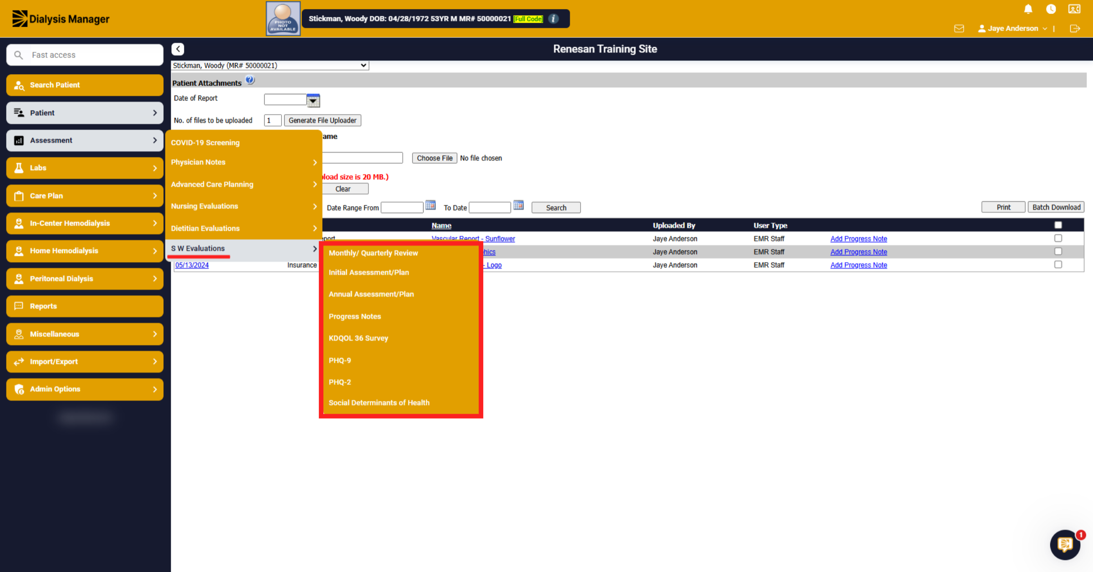Click the No. of files to be uploaded field
The height and width of the screenshot is (572, 1093).
[x=273, y=121]
